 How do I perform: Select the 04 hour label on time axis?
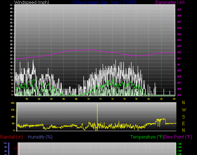[51, 99]
